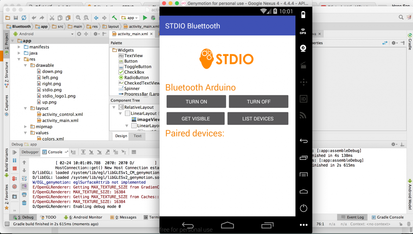Click the Copy icon in the toolbar

(60, 18)
